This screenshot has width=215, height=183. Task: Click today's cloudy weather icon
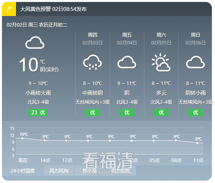(x=35, y=43)
